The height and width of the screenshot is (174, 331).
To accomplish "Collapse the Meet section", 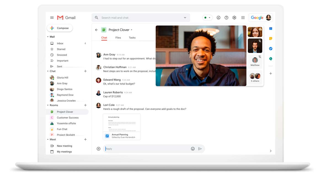I will click(x=48, y=139).
